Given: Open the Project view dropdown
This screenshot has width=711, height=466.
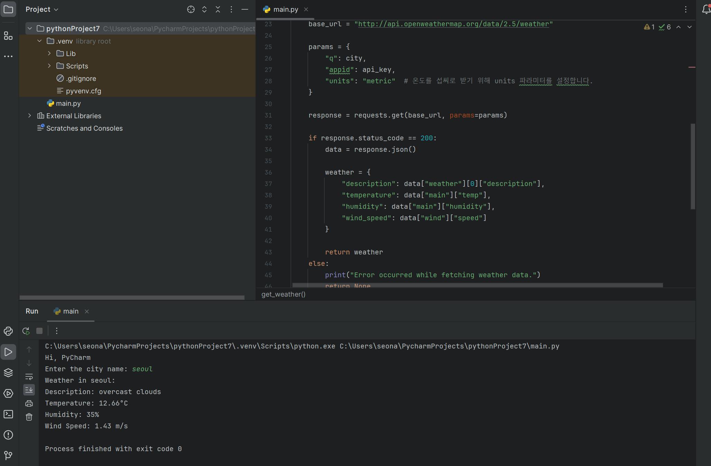Looking at the screenshot, I should pyautogui.click(x=42, y=9).
